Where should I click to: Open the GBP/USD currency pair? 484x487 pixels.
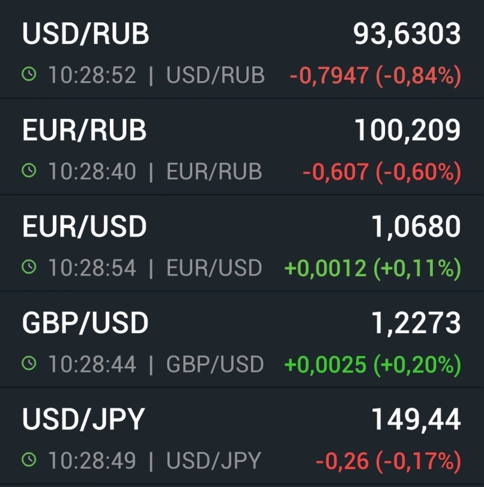[x=86, y=323]
